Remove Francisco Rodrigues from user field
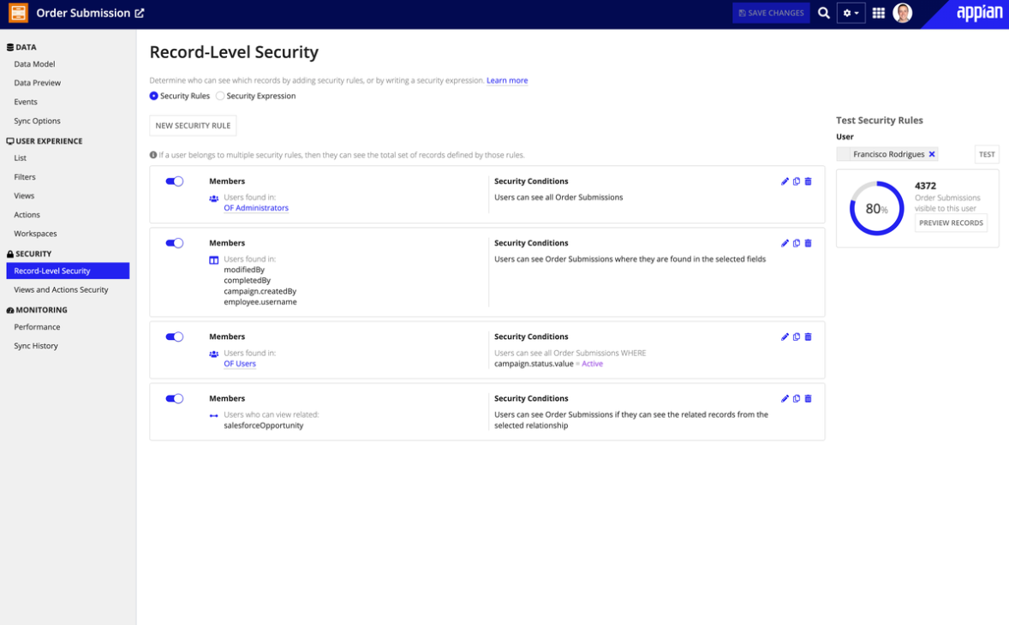Image resolution: width=1009 pixels, height=625 pixels. (x=932, y=154)
